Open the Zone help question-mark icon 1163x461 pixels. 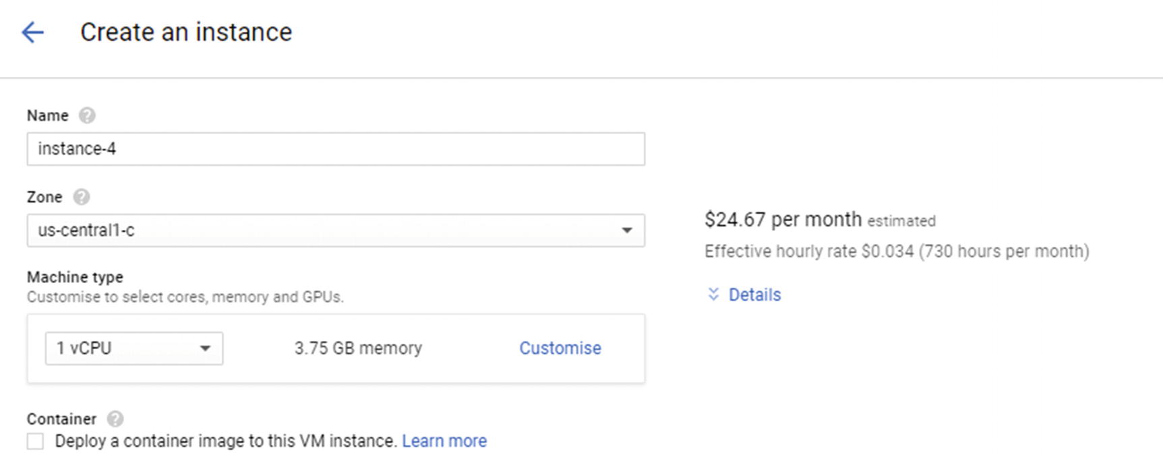click(82, 197)
